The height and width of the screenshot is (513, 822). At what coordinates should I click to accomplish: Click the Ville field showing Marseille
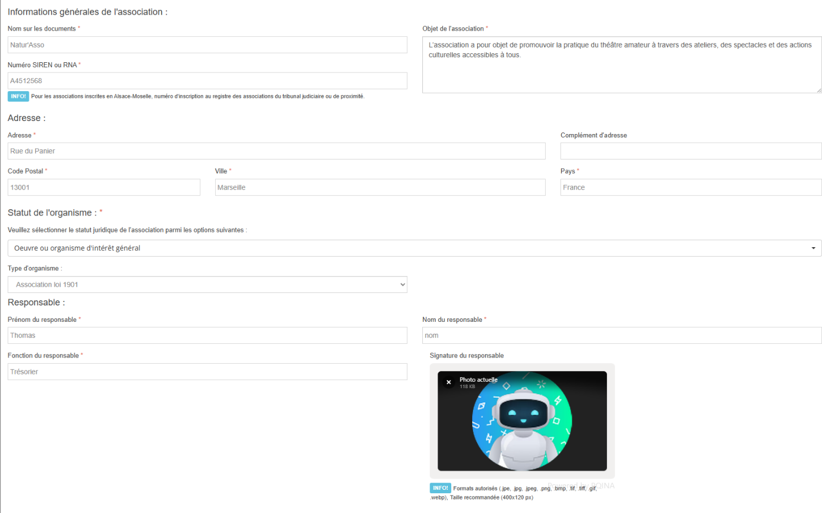pyautogui.click(x=380, y=187)
